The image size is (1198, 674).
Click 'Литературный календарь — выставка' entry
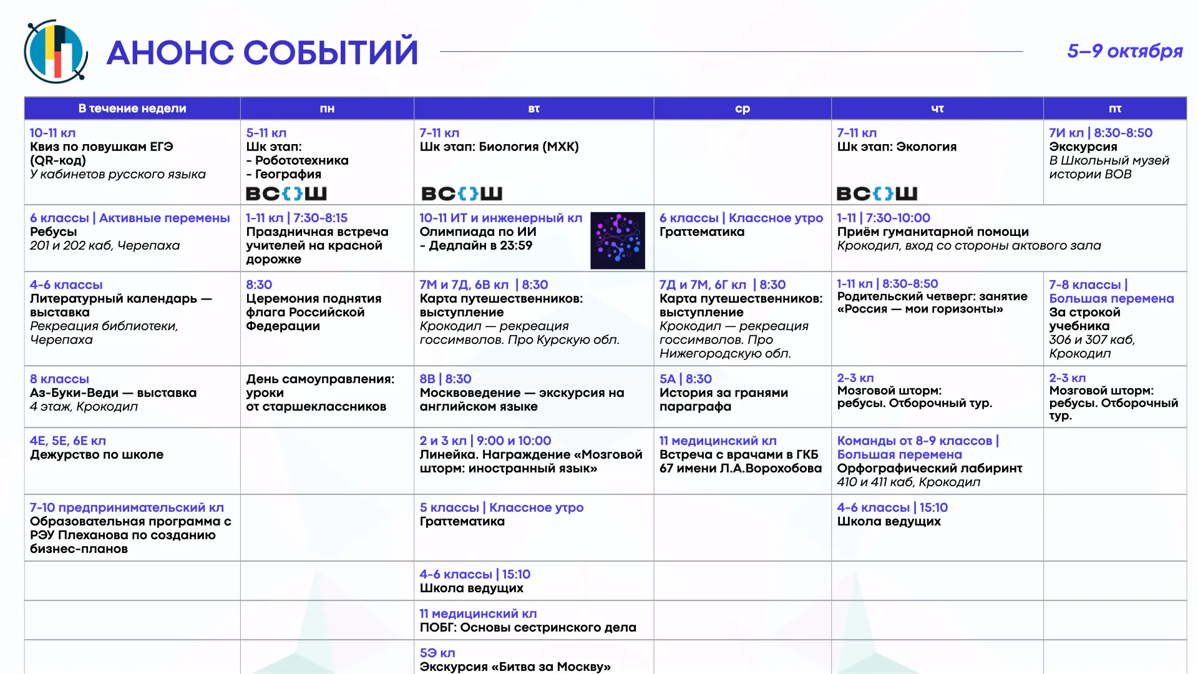click(121, 305)
